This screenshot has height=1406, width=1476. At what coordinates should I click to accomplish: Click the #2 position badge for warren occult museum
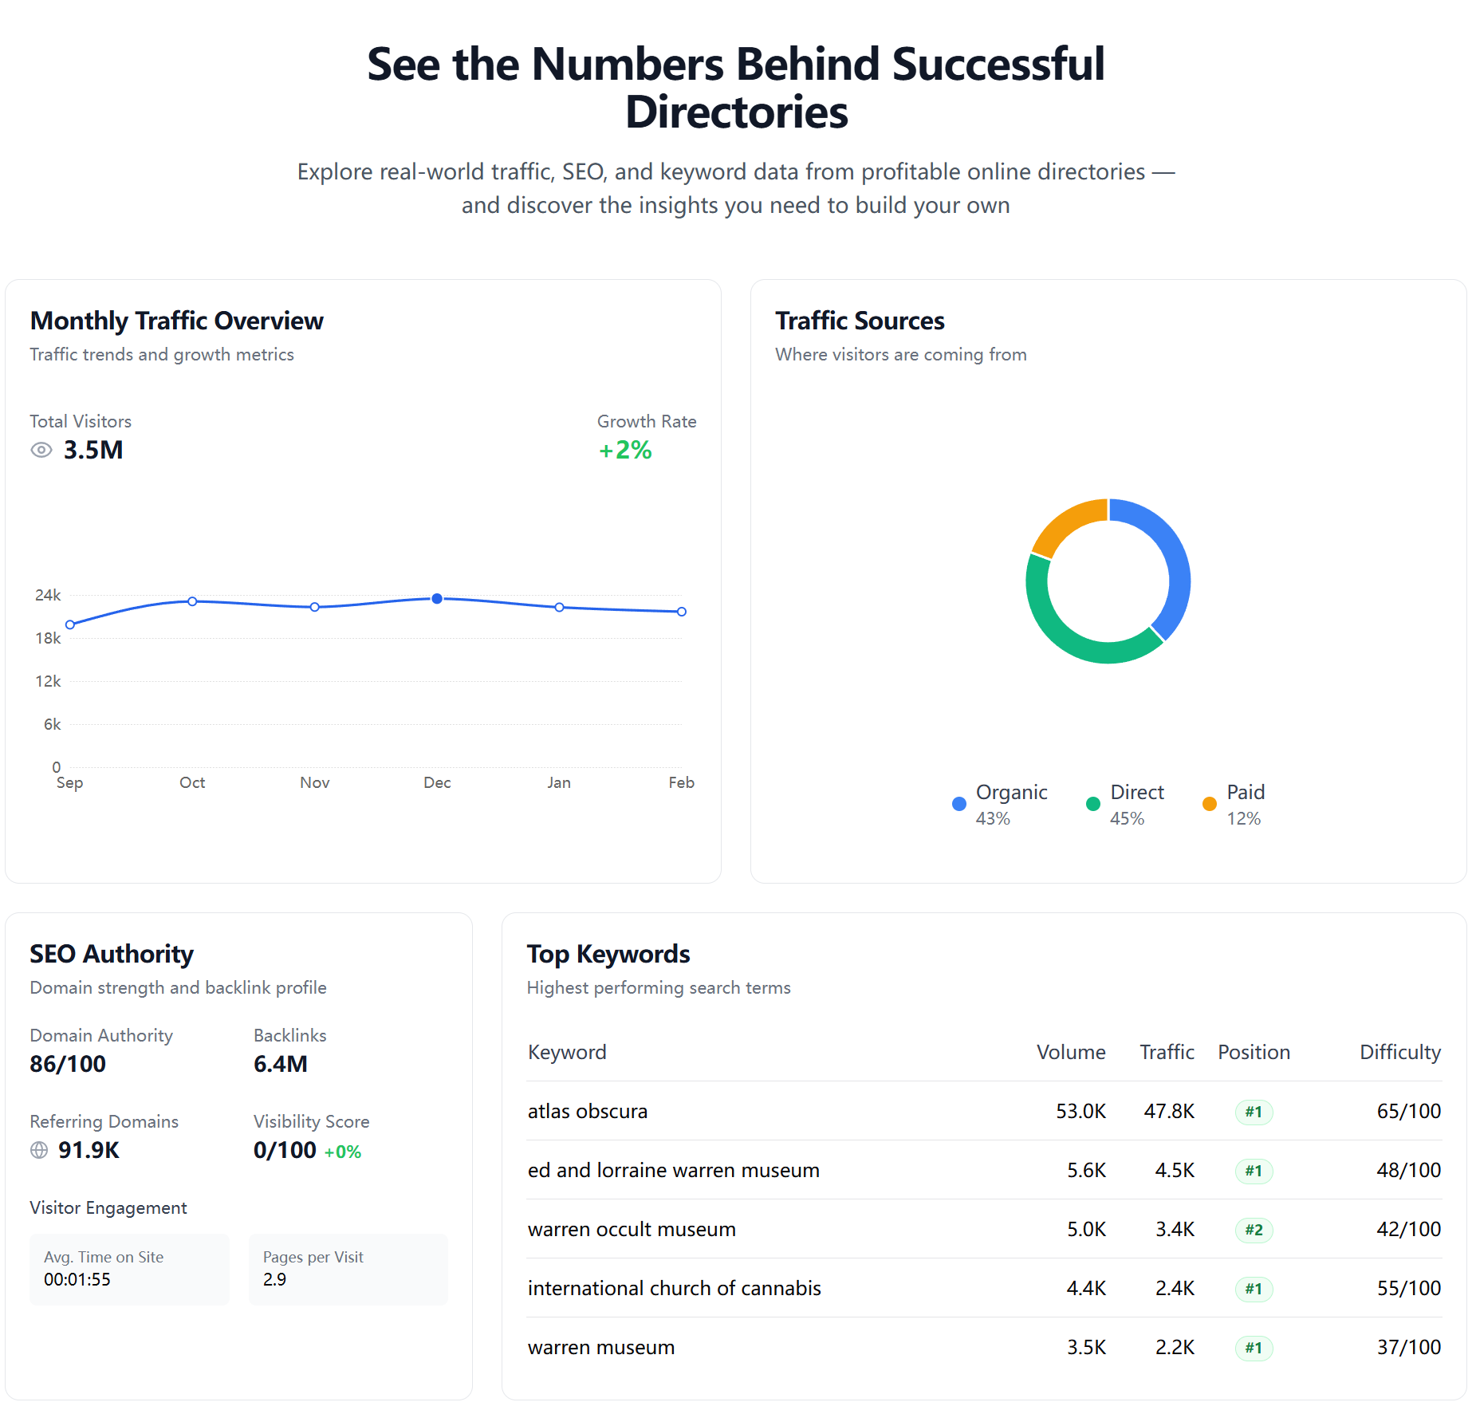[x=1254, y=1230]
